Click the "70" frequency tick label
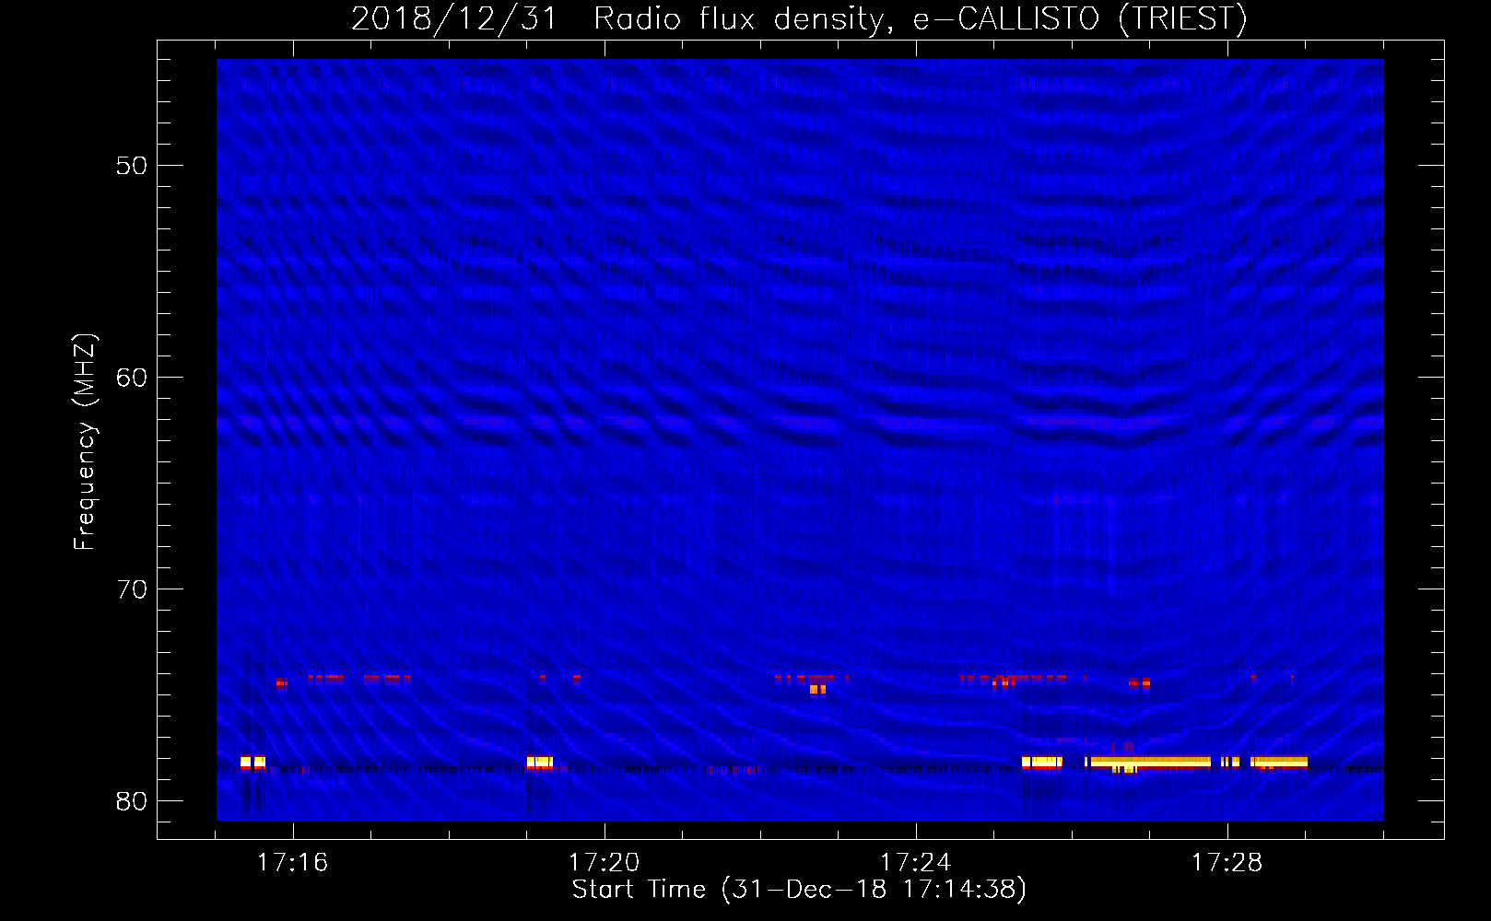 (132, 589)
